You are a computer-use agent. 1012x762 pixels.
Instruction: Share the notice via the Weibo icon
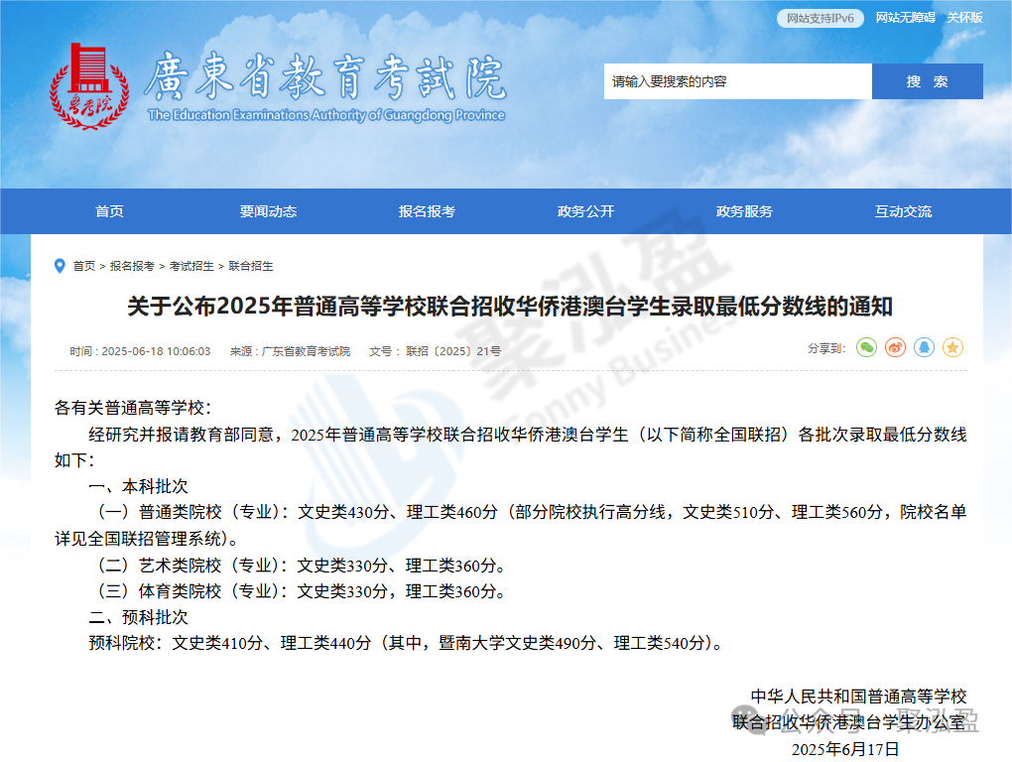894,347
